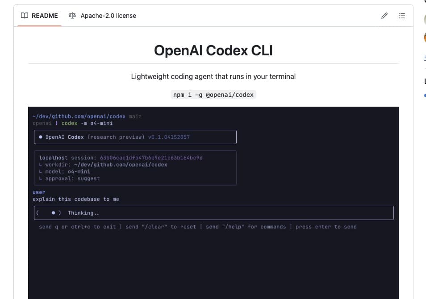Viewport: 426px width, 299px height.
Task: Click the open book icon beside README
Action: tap(25, 16)
